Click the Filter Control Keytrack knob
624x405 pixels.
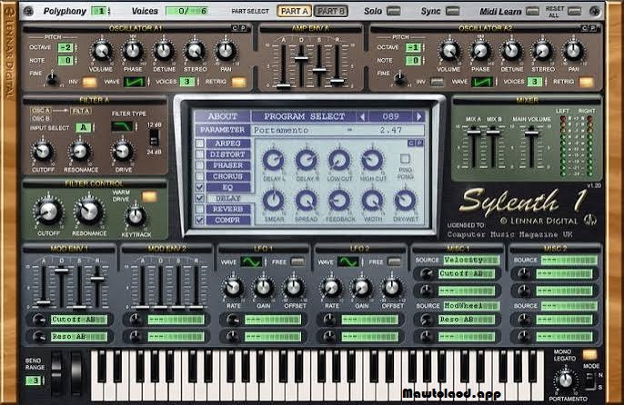(136, 217)
